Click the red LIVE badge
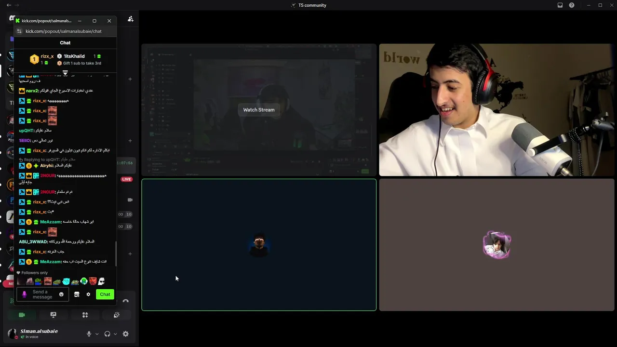Image resolution: width=617 pixels, height=347 pixels. pos(126,179)
